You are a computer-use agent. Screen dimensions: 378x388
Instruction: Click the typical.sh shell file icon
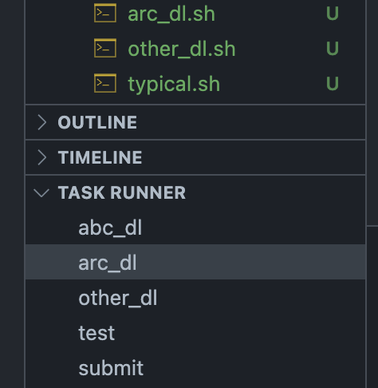[105, 83]
